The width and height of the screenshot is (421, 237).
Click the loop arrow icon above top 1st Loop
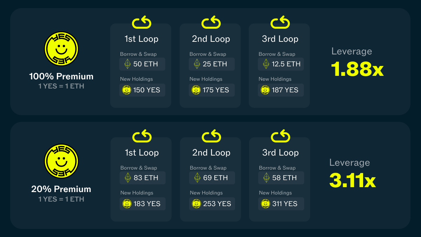point(141,23)
